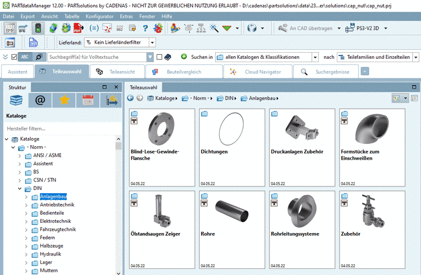Open the Blind-Lose-Gewinde-Flansche thumbnail
This screenshot has height=275, width=421.
pyautogui.click(x=162, y=147)
